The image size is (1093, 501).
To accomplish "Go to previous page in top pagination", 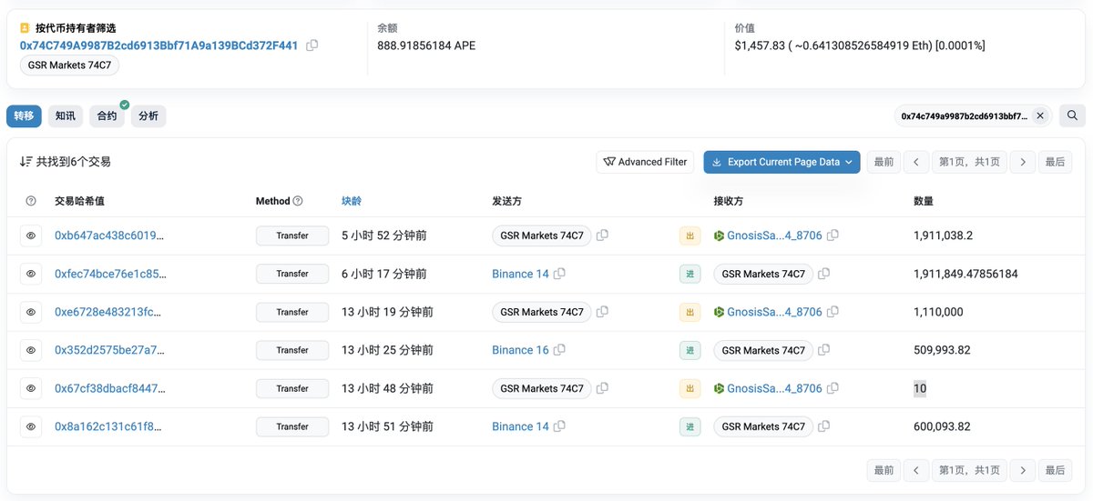I will point(915,162).
